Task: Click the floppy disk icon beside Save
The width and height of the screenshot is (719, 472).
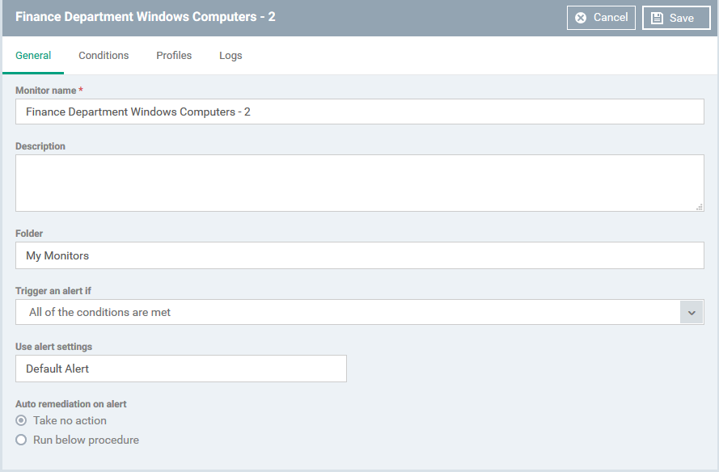Action: 657,18
